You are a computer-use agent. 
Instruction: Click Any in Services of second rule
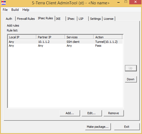(69, 46)
